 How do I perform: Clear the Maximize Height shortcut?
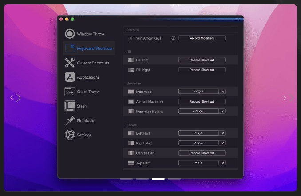point(223,112)
